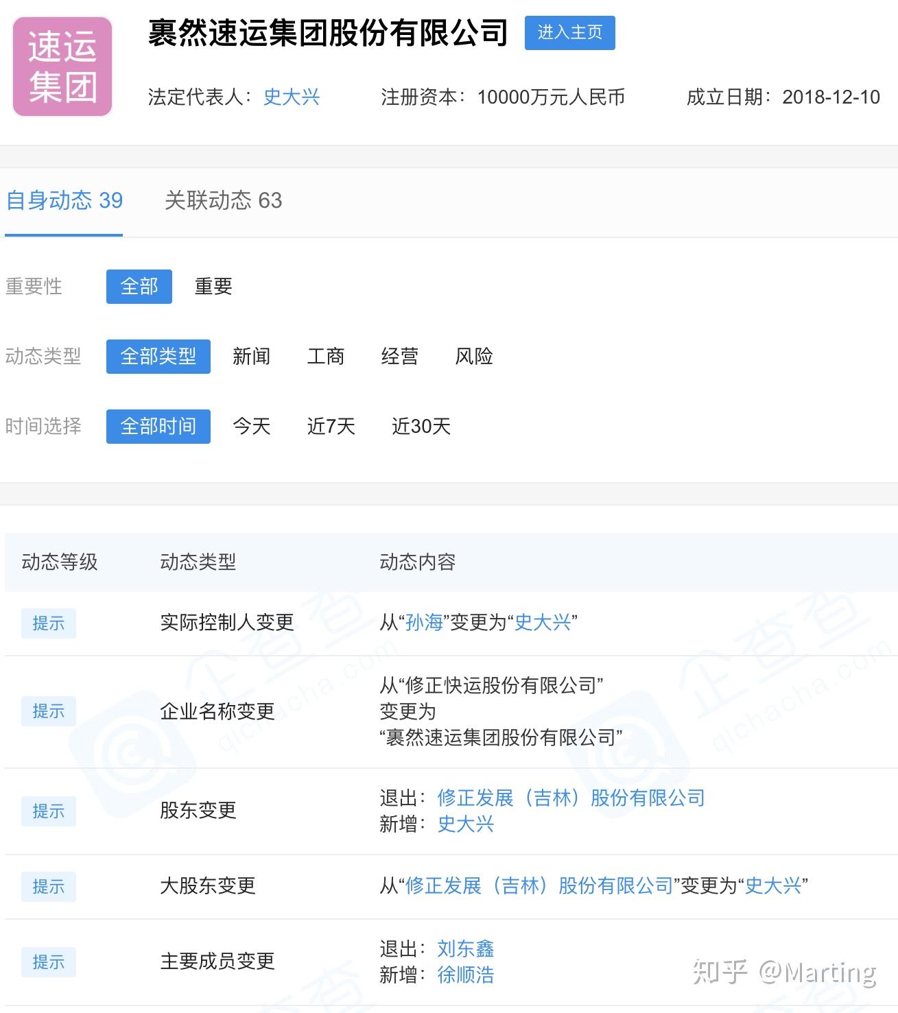Filter dynamics by 经营 type
Image resolution: width=898 pixels, height=1013 pixels.
(399, 357)
